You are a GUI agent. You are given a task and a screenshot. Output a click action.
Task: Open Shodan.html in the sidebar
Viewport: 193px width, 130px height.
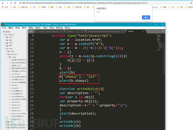click(x=16, y=105)
